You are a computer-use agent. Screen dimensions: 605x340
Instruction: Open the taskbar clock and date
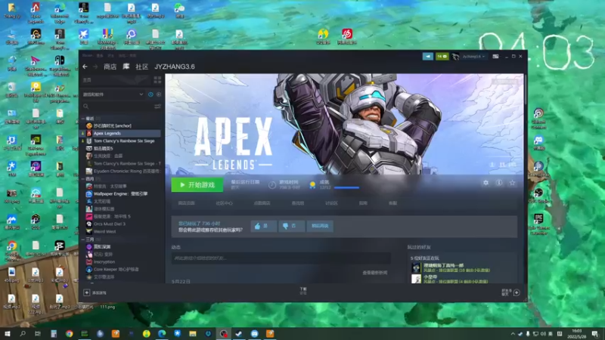pyautogui.click(x=577, y=333)
